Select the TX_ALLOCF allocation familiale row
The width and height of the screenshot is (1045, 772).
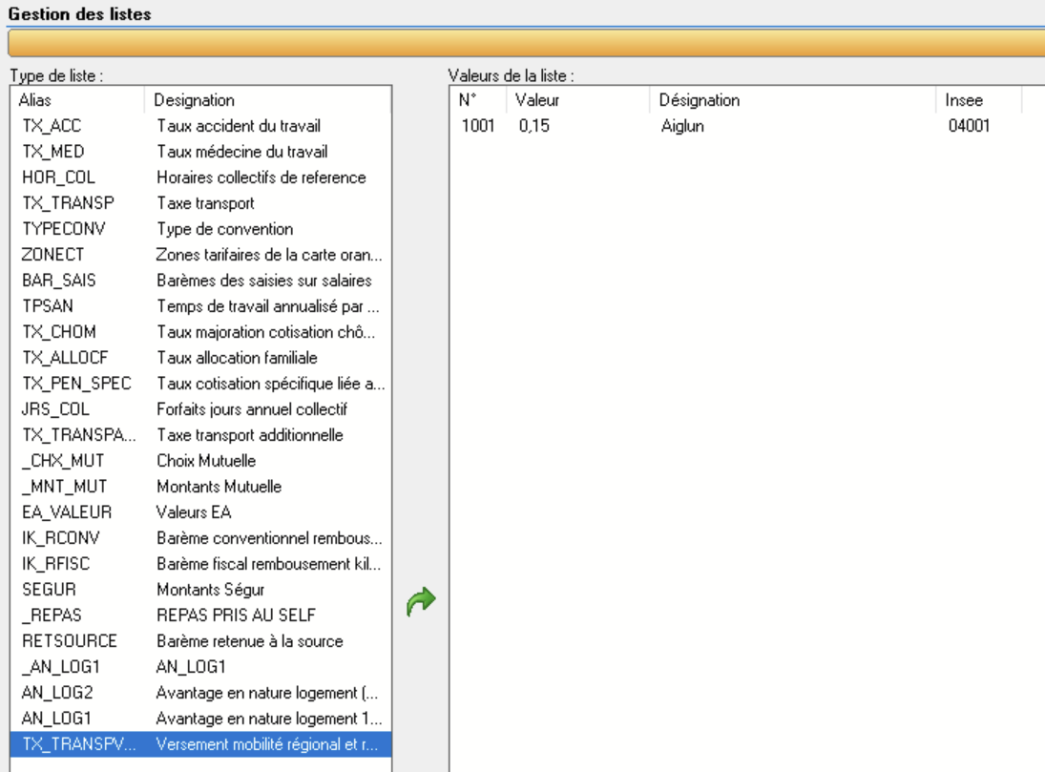pyautogui.click(x=201, y=358)
